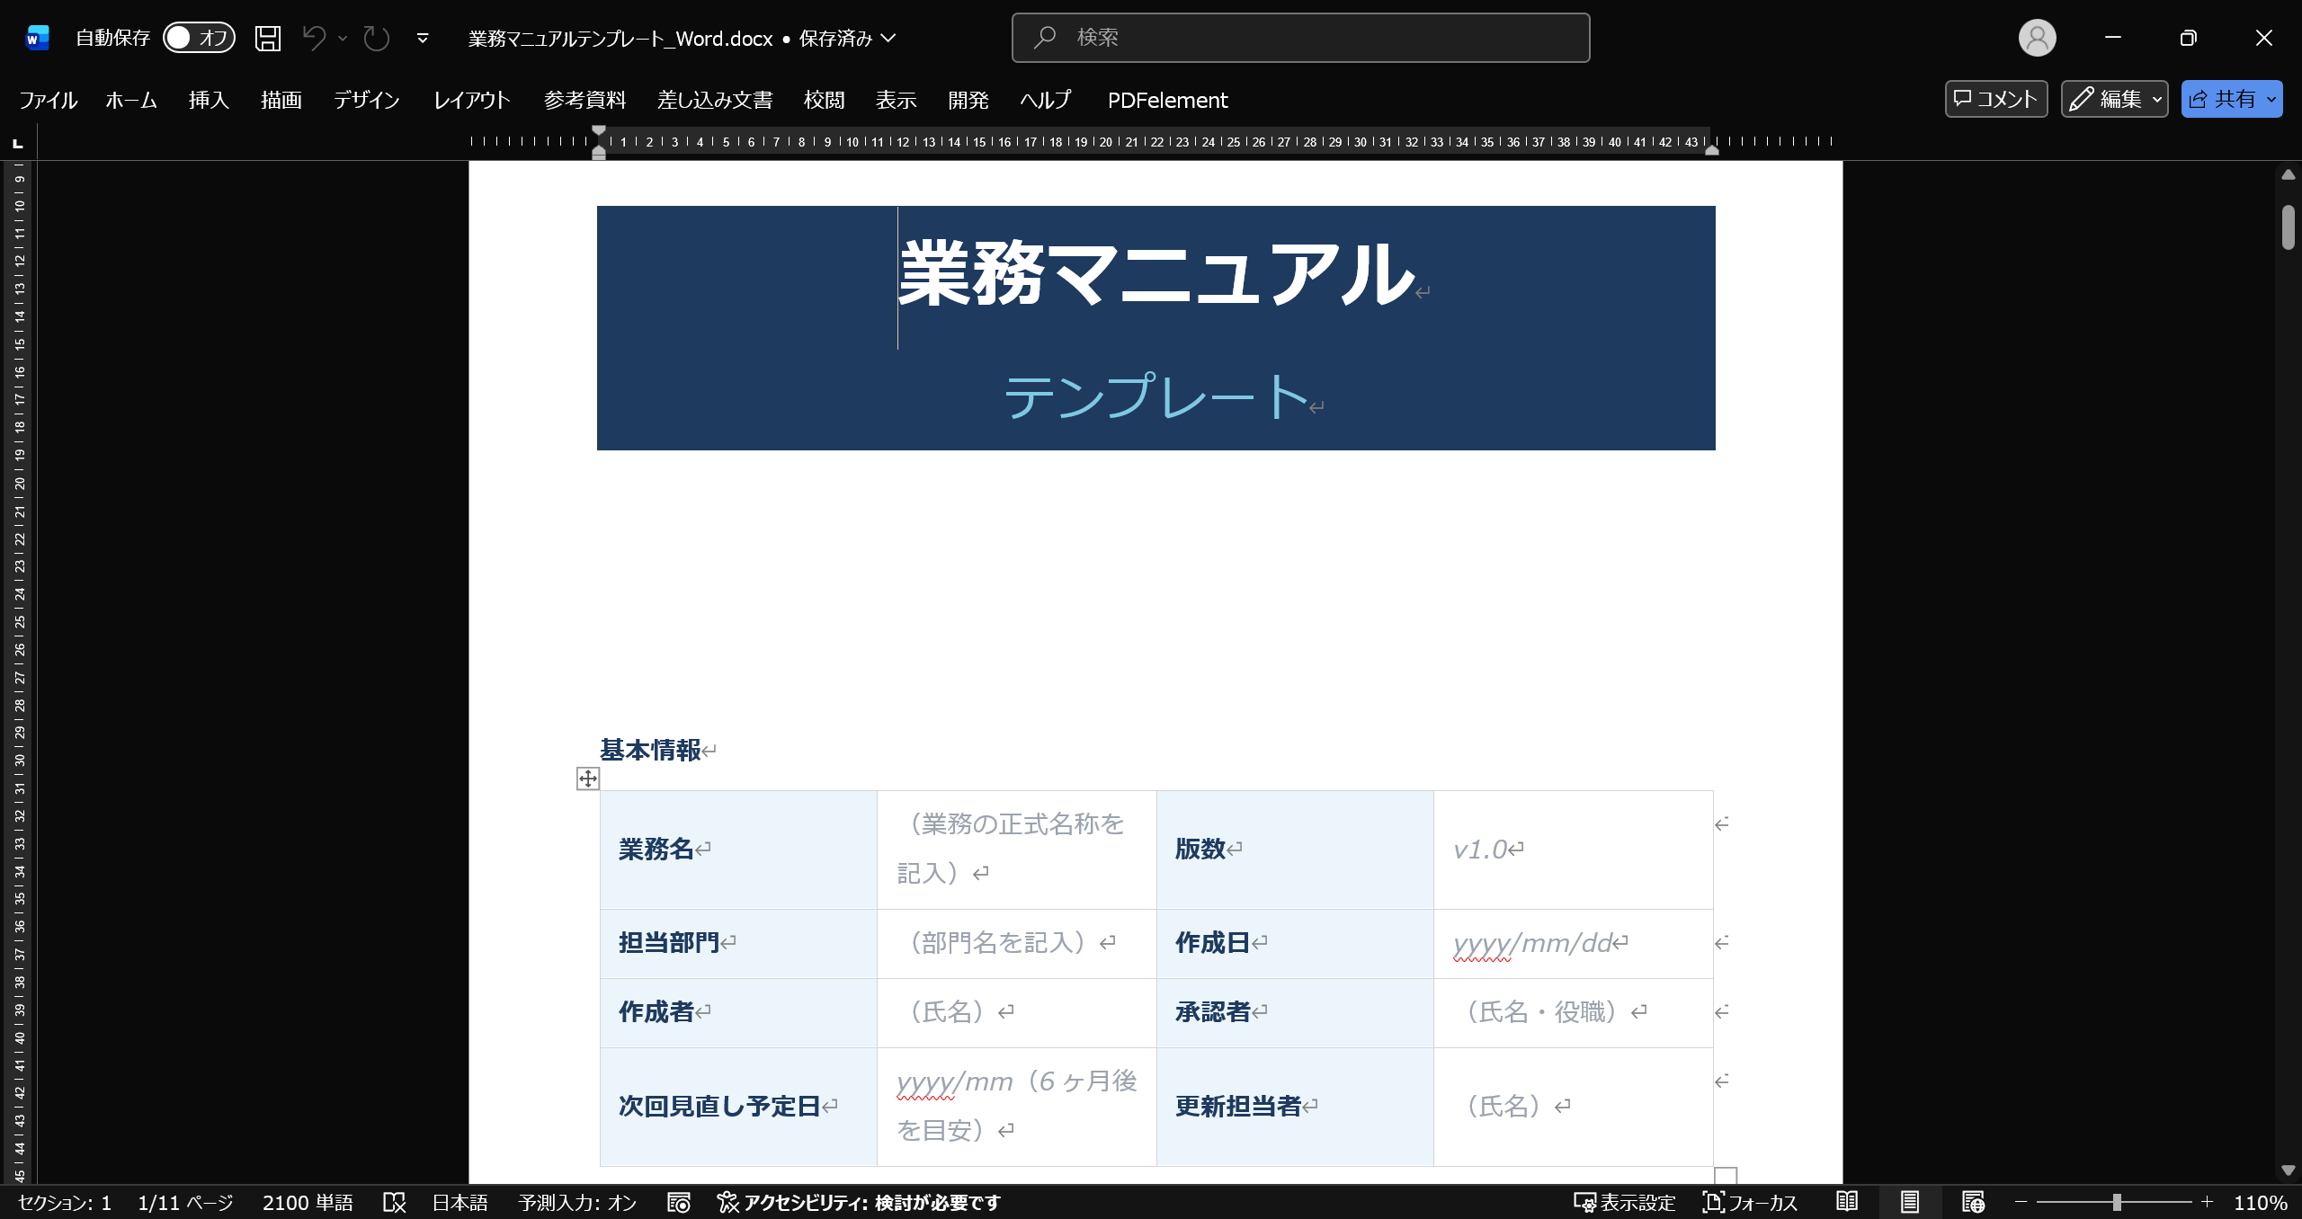Viewport: 2302px width, 1219px height.
Task: Open the Insert ribbon tab
Action: click(209, 100)
